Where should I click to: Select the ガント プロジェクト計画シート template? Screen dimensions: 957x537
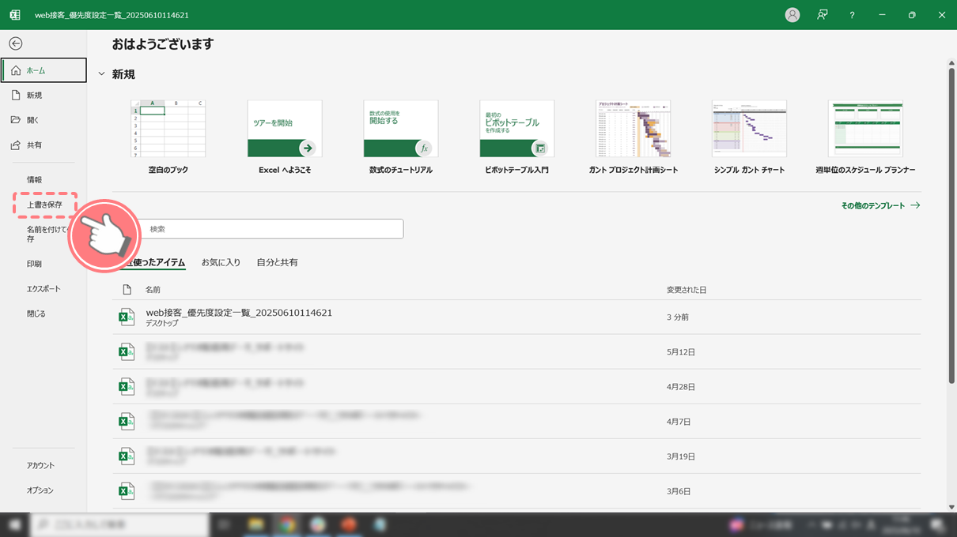click(x=634, y=137)
